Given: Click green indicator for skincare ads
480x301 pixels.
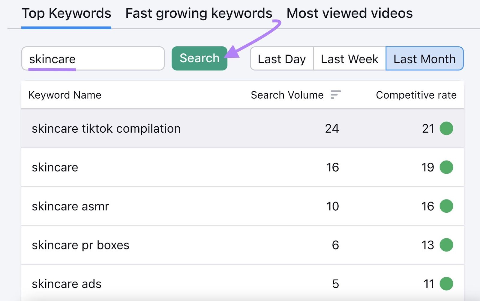Looking at the screenshot, I should pyautogui.click(x=446, y=284).
